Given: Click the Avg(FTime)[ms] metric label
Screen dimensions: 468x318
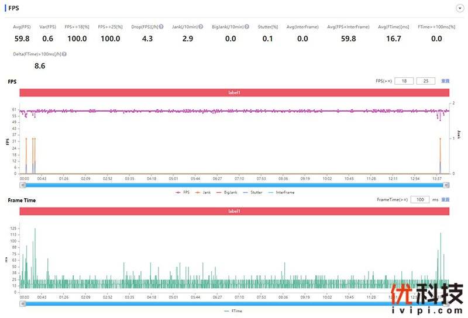Looking at the screenshot, I should (x=393, y=27).
